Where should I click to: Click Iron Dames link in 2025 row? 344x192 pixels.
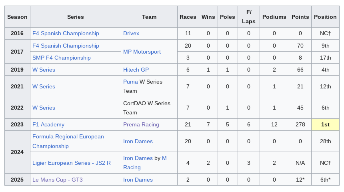138,180
